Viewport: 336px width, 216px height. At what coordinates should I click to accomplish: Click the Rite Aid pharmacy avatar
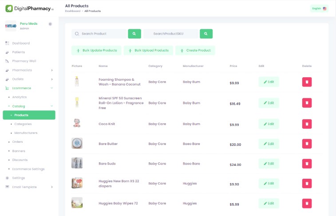(x=11, y=26)
